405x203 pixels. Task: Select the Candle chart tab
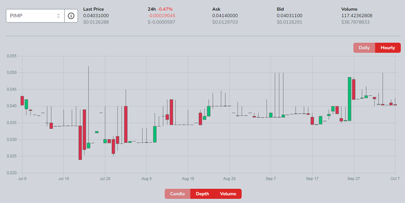pos(177,194)
